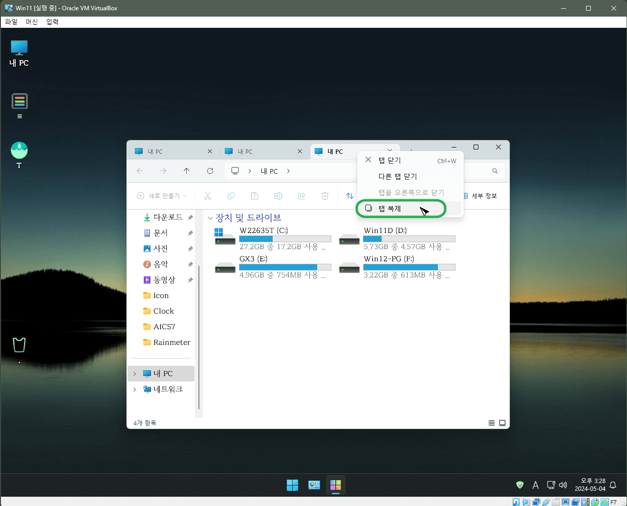Image resolution: width=627 pixels, height=506 pixels.
Task: Click the chevron after 내 PC in address bar
Action: (x=288, y=171)
